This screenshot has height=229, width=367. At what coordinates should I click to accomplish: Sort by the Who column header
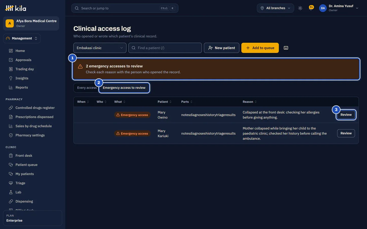102,102
